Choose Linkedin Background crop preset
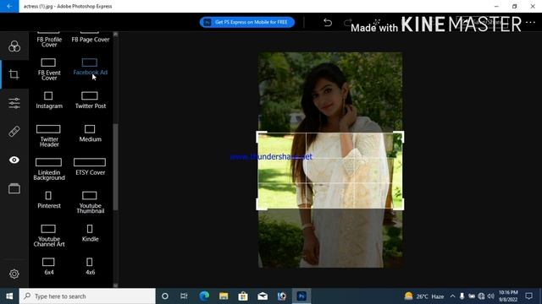Viewport: 542px width, 304px height. [49, 169]
